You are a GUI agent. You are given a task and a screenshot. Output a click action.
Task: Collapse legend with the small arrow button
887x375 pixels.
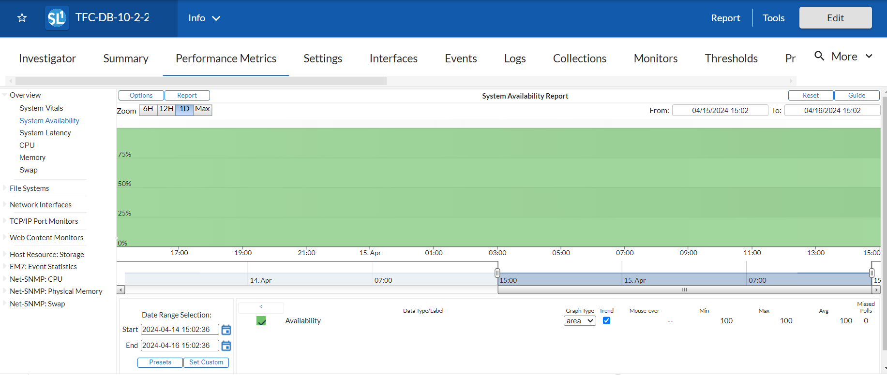[261, 307]
